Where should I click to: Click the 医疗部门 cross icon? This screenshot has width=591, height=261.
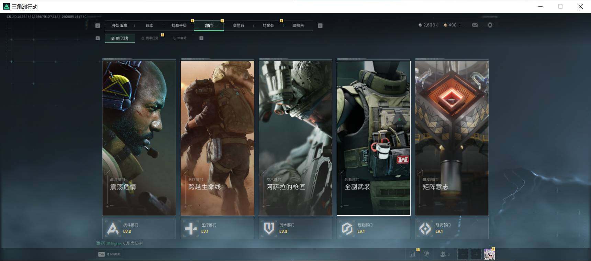point(191,228)
